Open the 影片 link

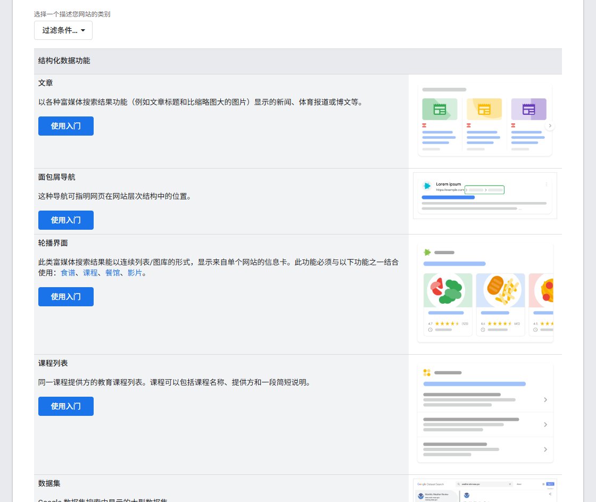[x=135, y=273]
